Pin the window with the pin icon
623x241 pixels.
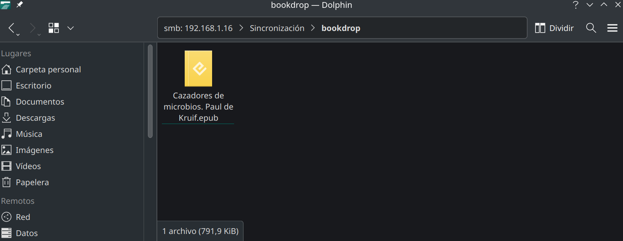(x=20, y=5)
